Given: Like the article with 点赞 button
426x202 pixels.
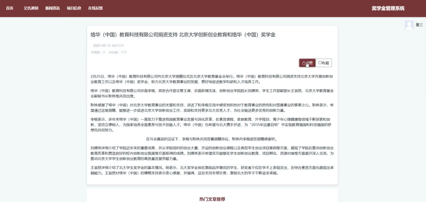Looking at the screenshot, I should click(307, 63).
